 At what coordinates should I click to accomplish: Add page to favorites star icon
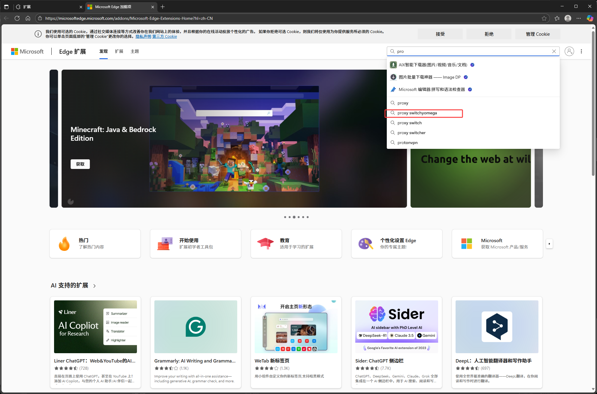click(x=544, y=18)
